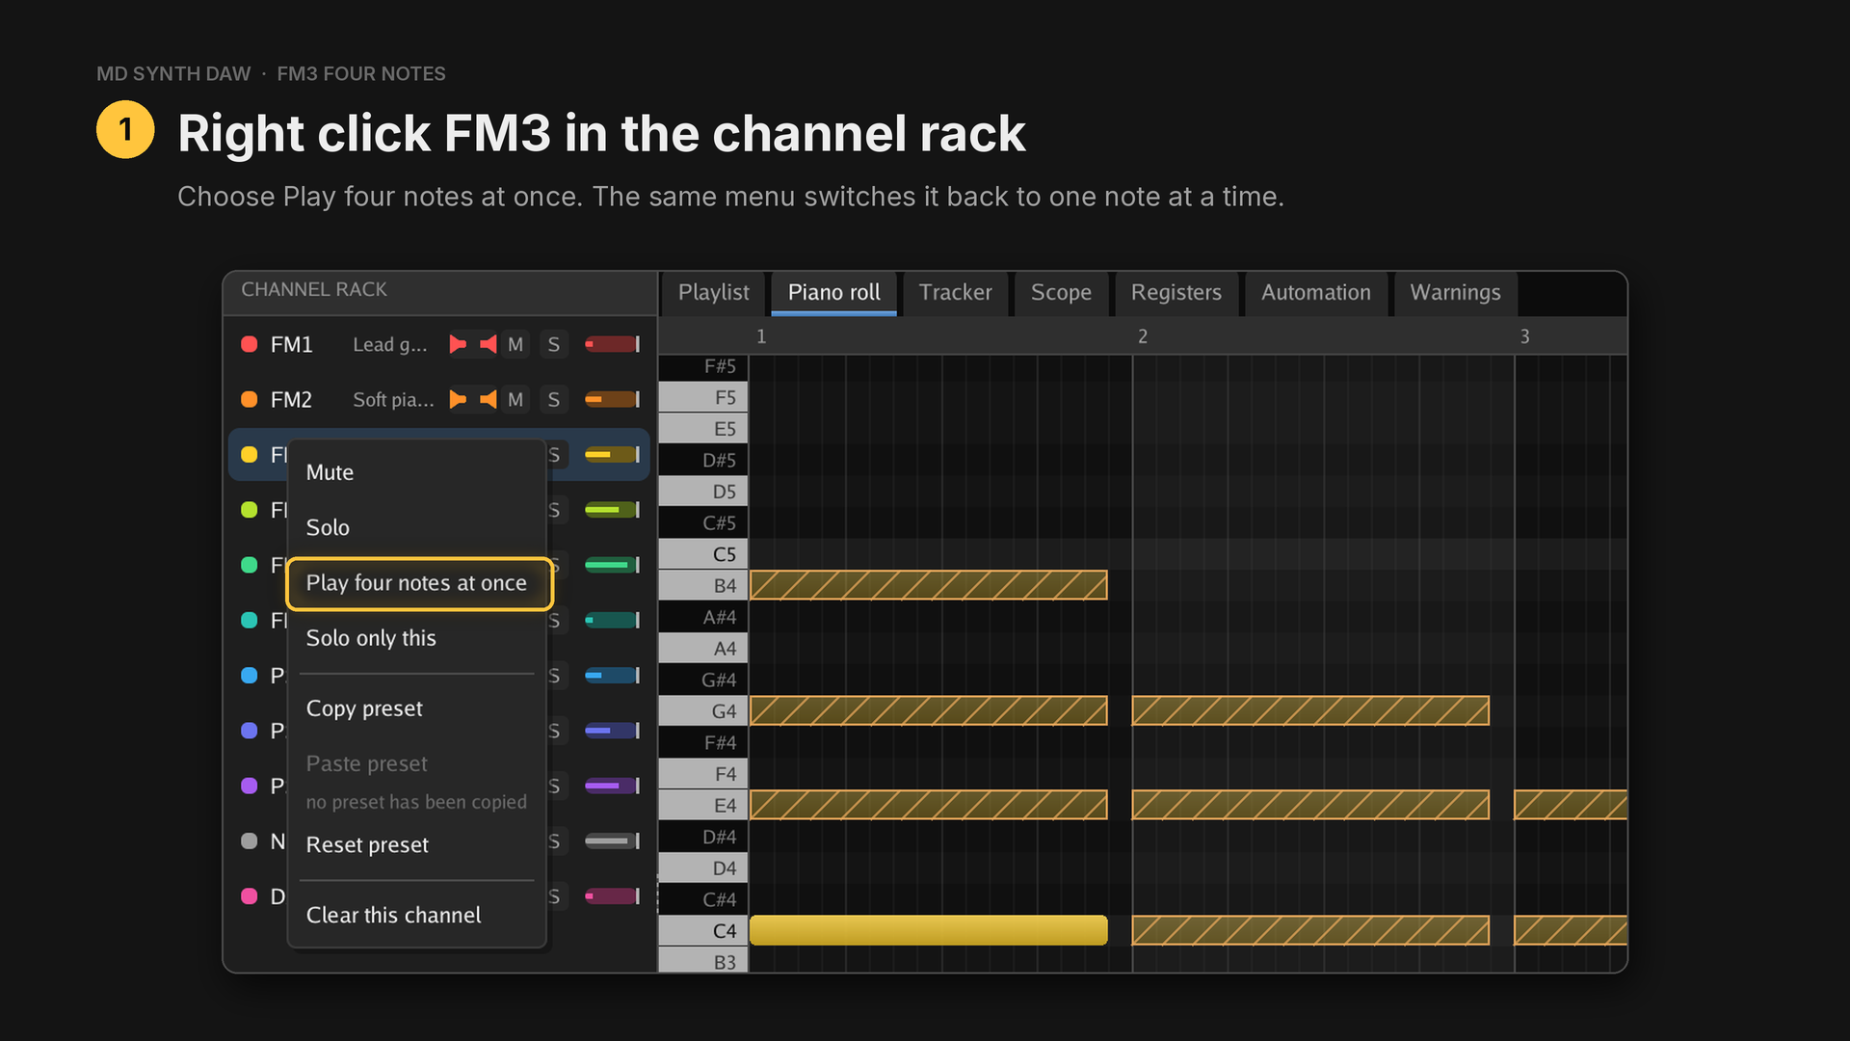Choose Solo in the context menu
Viewport: 1850px width, 1041px height.
(x=417, y=527)
